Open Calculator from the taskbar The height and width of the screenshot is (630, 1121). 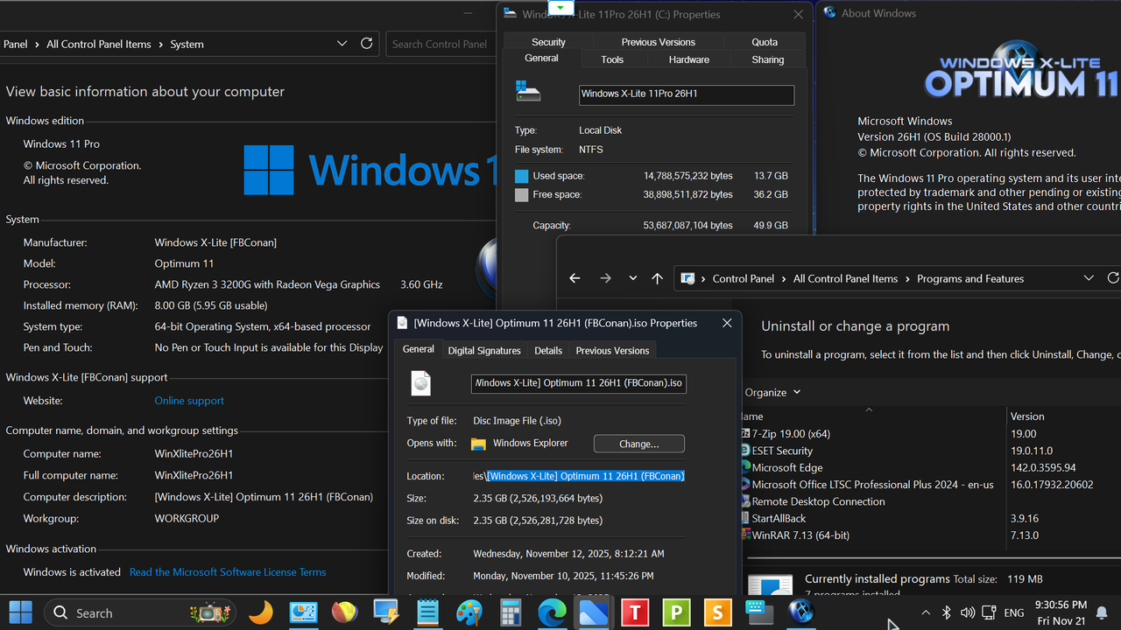511,612
